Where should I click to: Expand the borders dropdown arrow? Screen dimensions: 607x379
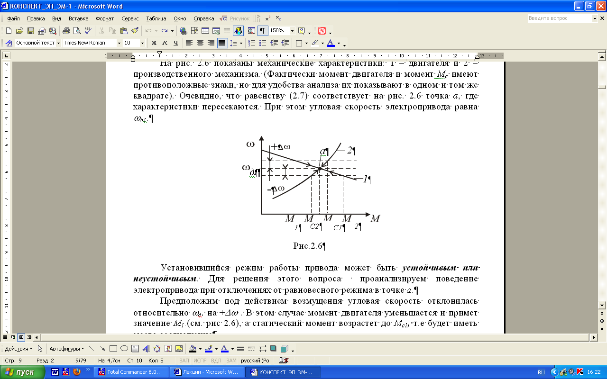[x=306, y=43]
